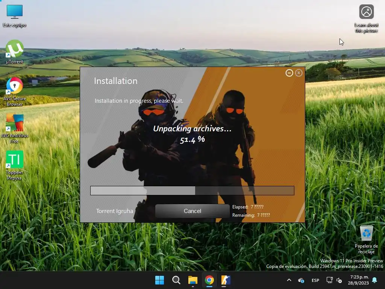This screenshot has width=385, height=289.
Task: Click the OneDrive cloud tray icon
Action: [x=301, y=280]
